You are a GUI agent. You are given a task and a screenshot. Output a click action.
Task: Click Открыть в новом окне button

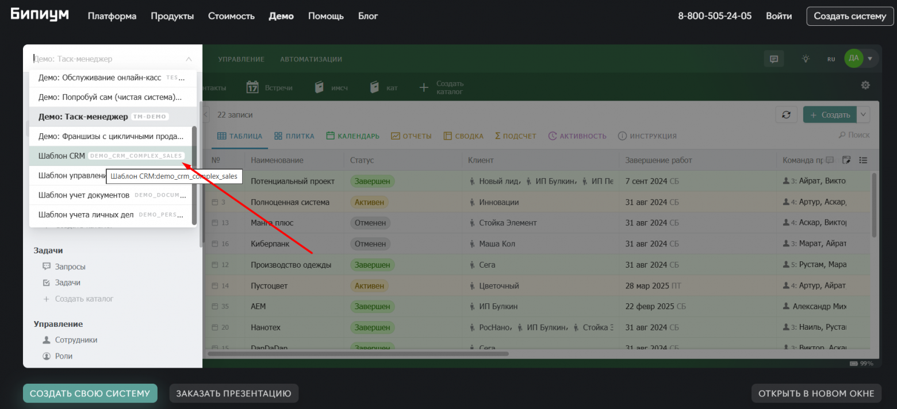[x=816, y=393]
